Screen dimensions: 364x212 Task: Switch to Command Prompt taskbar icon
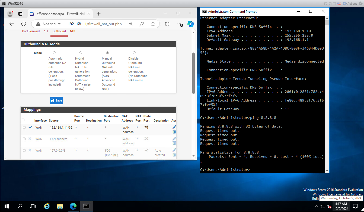tap(87, 206)
